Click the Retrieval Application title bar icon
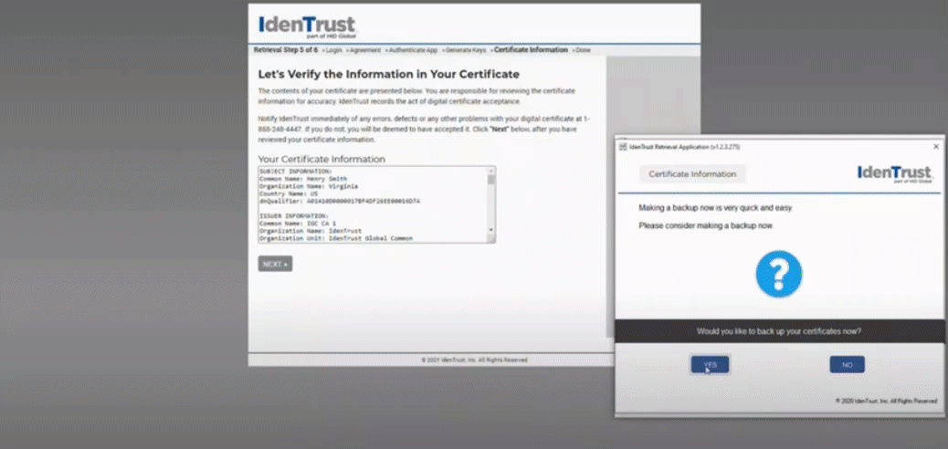This screenshot has width=948, height=449. (623, 147)
